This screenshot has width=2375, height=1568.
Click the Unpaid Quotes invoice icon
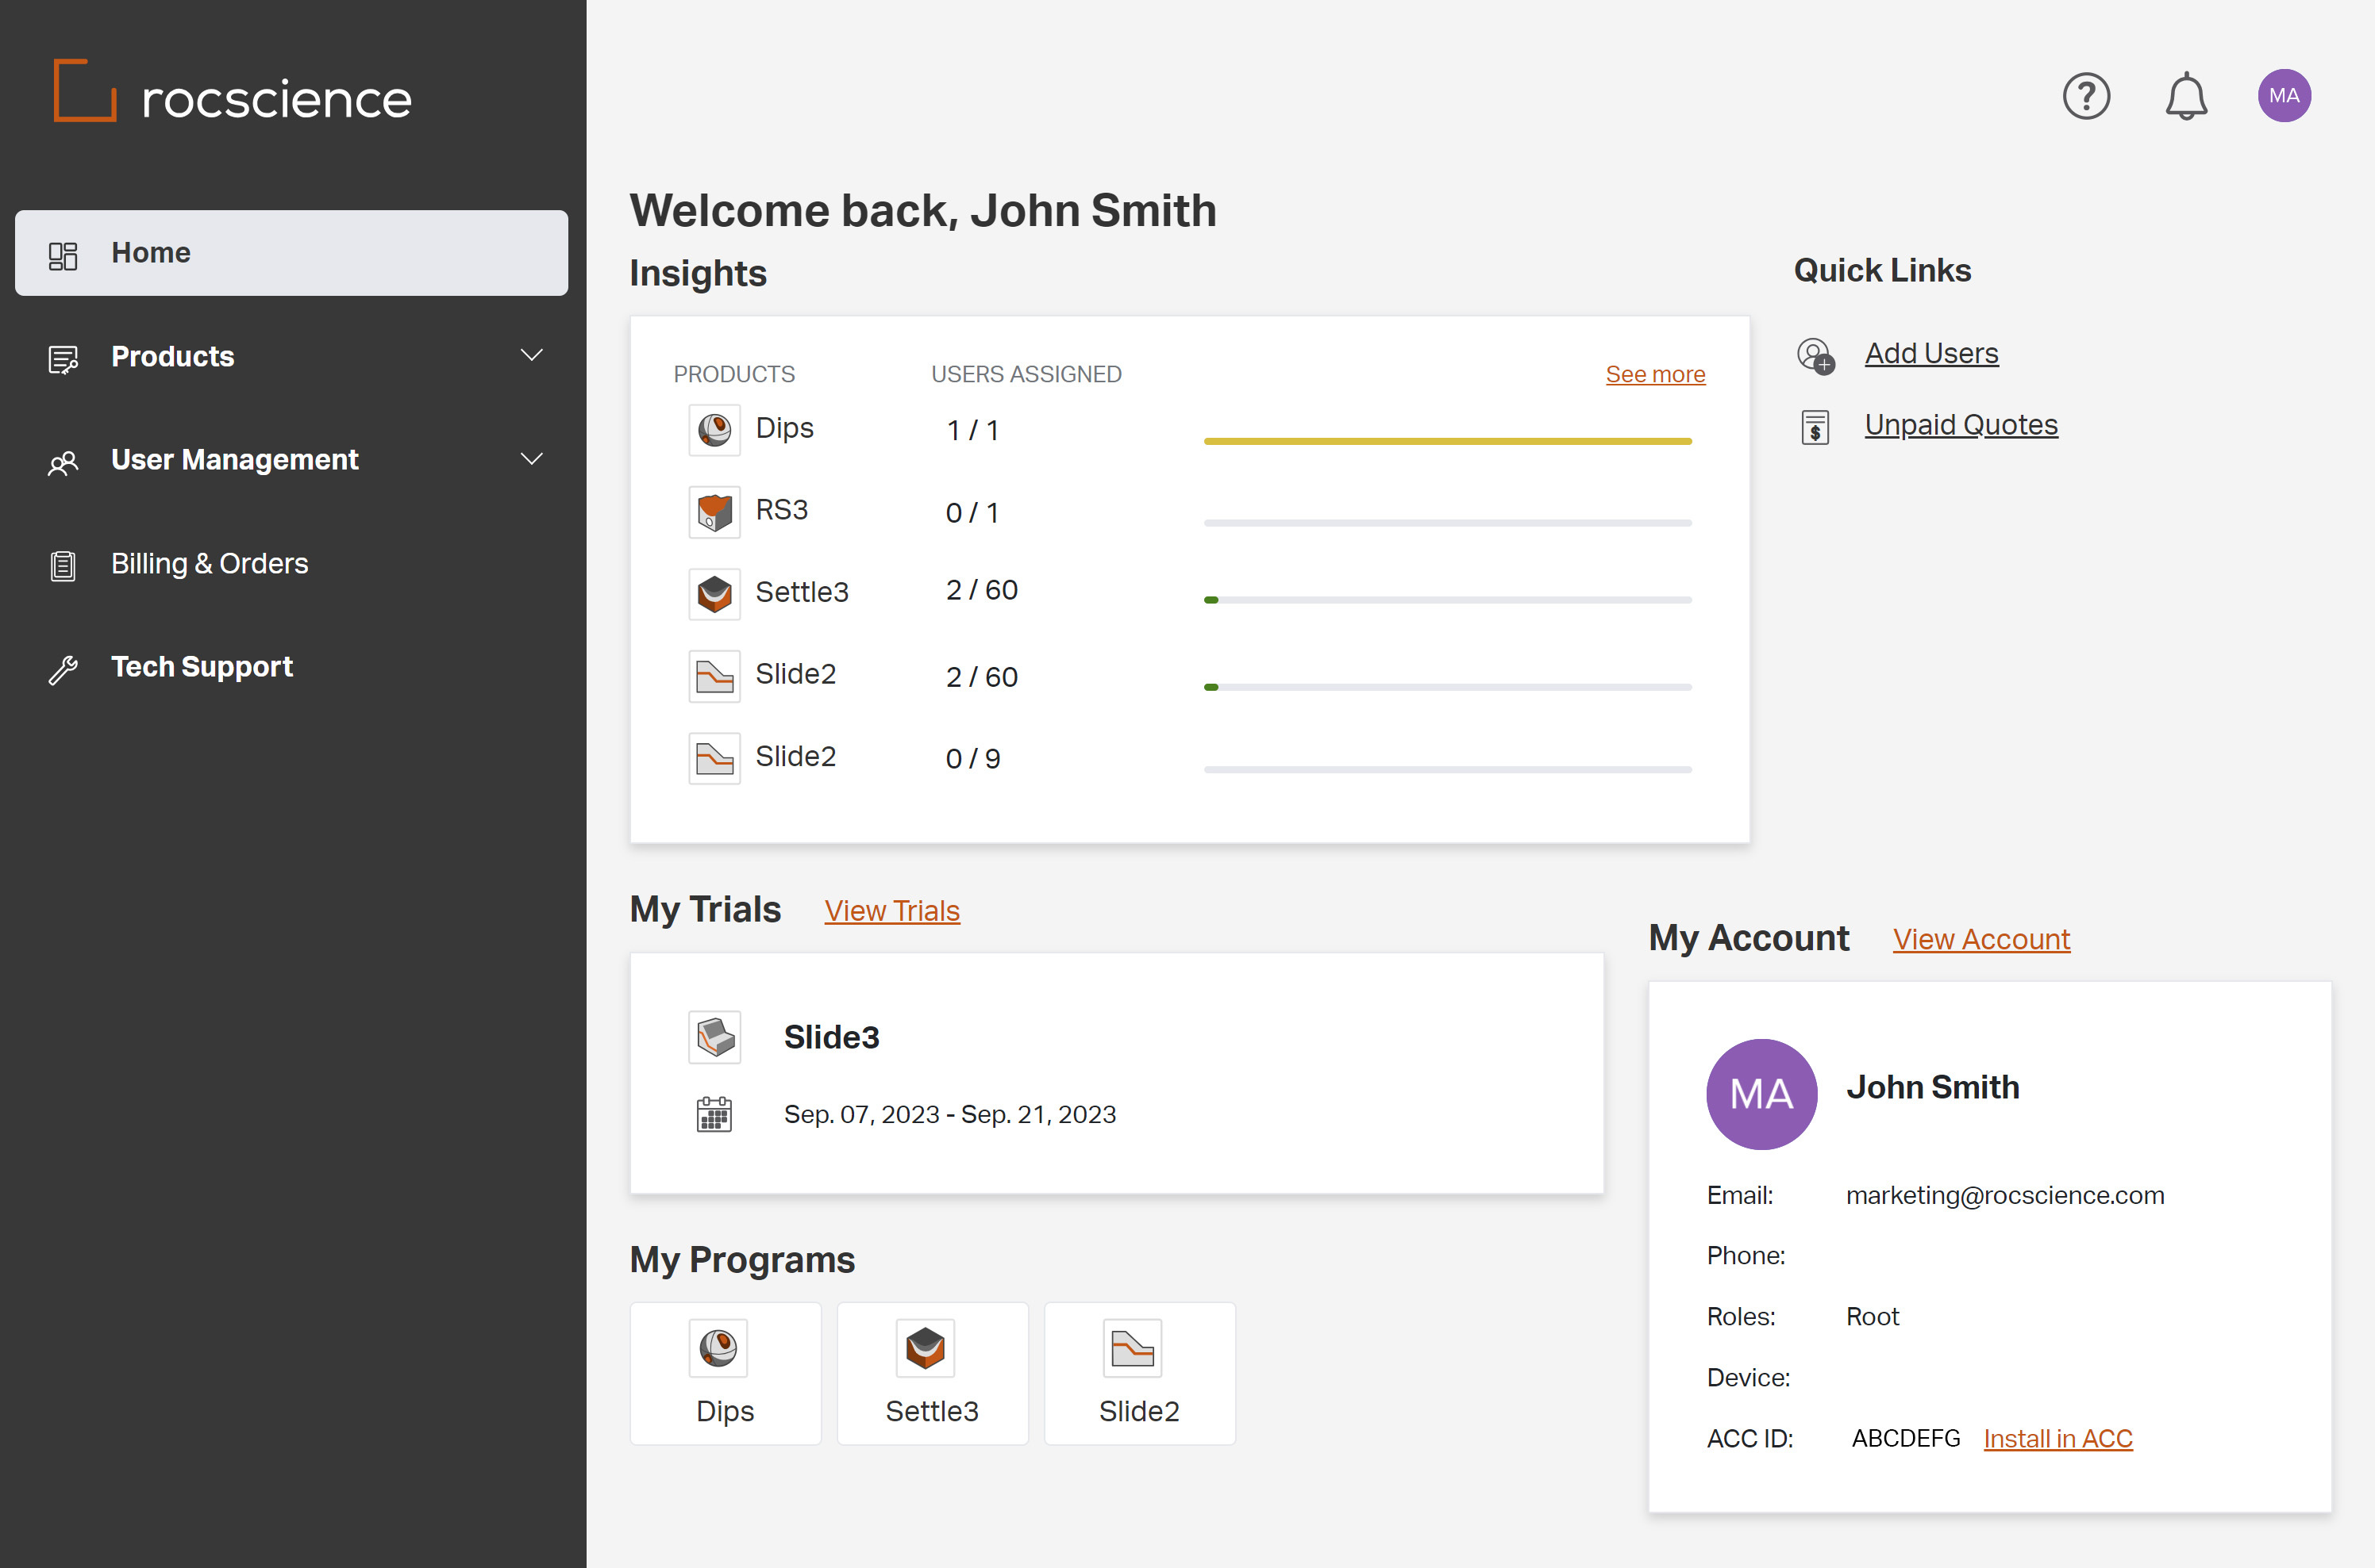[1815, 427]
